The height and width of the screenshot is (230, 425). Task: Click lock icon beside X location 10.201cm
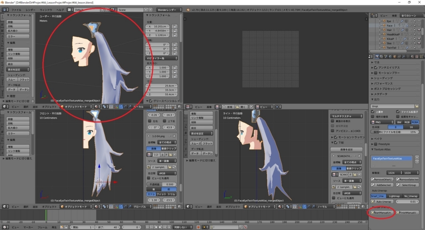click(174, 27)
